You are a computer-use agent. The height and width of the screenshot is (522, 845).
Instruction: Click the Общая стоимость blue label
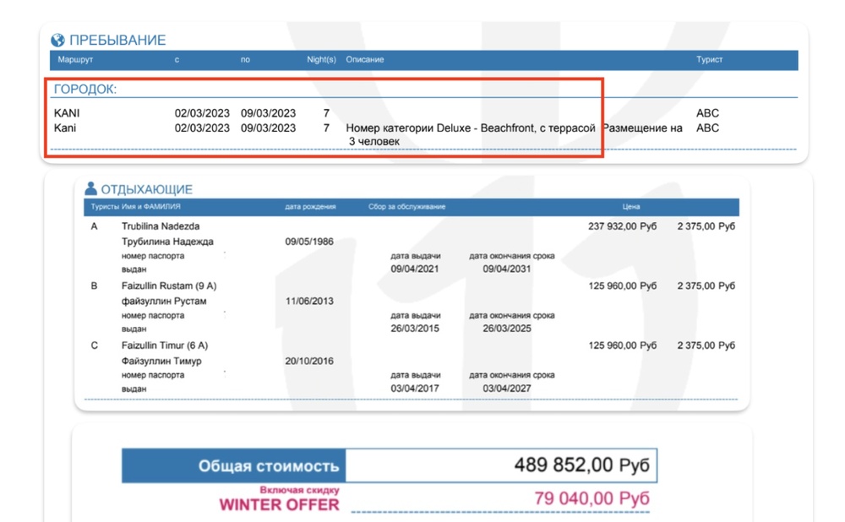click(x=234, y=465)
